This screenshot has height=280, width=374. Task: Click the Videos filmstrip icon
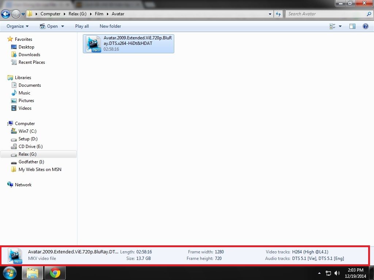(14, 108)
